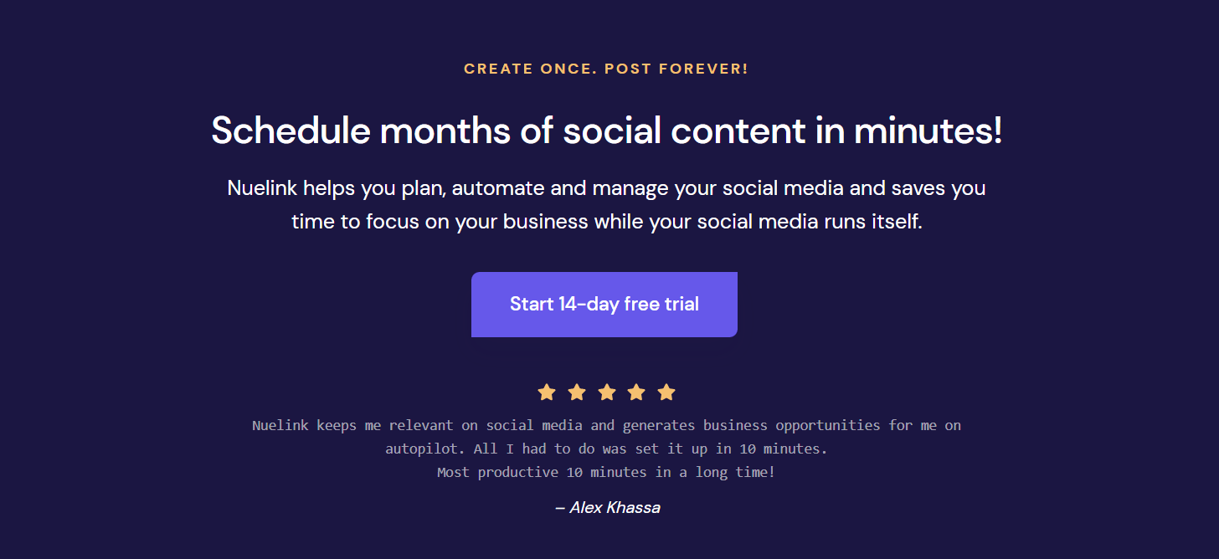Select the word Nuelink in the description paragraph
1219x559 pixels.
click(x=262, y=188)
